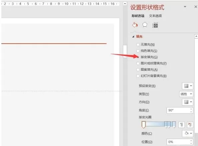
Task: Open the 预设渐变(R) dropdown
Action: click(188, 86)
